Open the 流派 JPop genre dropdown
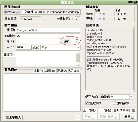138x122 pixels. [x=79, y=47]
